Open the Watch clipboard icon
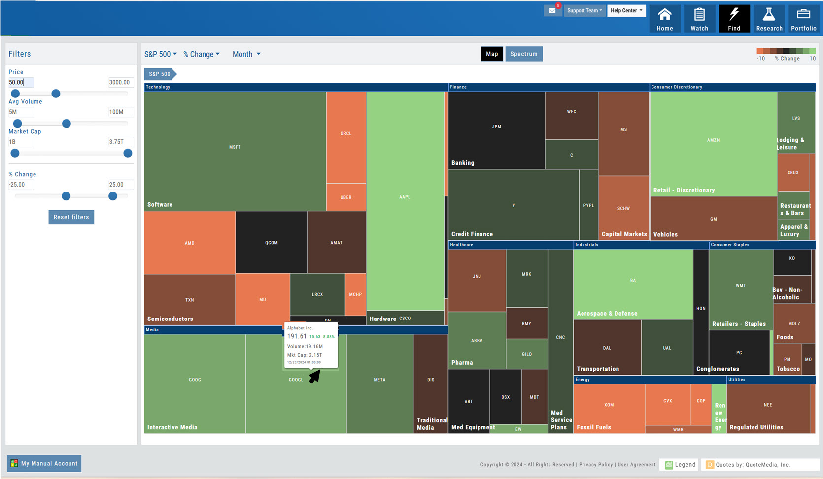The height and width of the screenshot is (479, 823). point(699,19)
